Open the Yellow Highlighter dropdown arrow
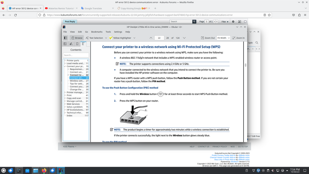The width and height of the screenshot is (309, 174). coord(134,38)
